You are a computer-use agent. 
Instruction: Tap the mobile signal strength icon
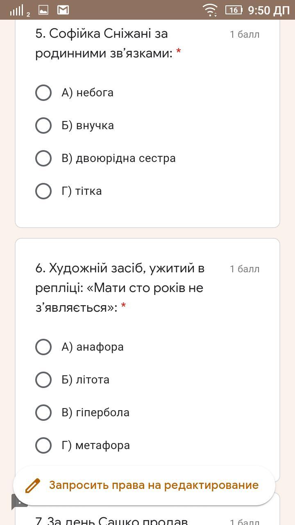(x=18, y=10)
